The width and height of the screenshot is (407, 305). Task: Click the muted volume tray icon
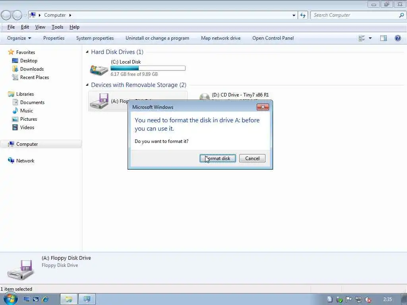pos(368,299)
